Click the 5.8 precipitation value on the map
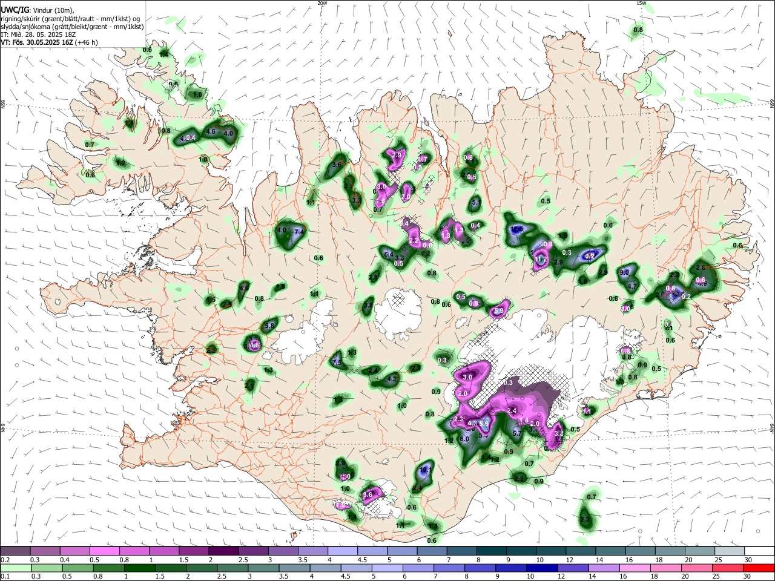The width and height of the screenshot is (775, 581). click(270, 326)
